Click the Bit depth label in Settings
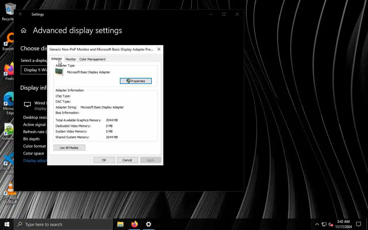Screen dimensions: 368x230 (x=31, y=139)
